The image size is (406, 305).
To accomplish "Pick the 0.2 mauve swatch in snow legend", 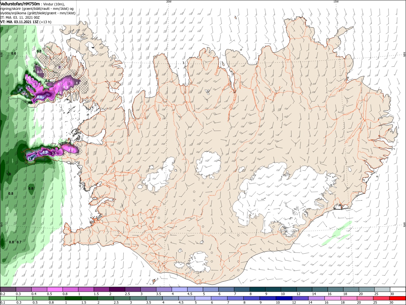I will click(8, 289).
